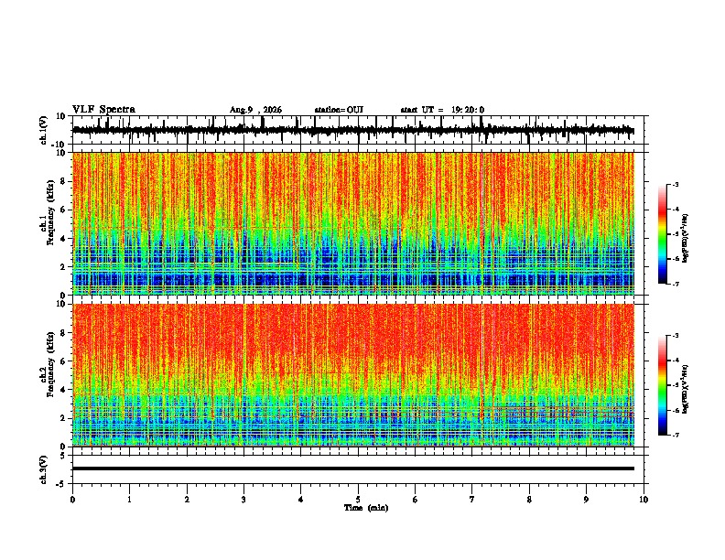Image resolution: width=725 pixels, height=560 pixels.
Task: Click the ch.1 voltage waveform trace panel
Action: pos(358,130)
